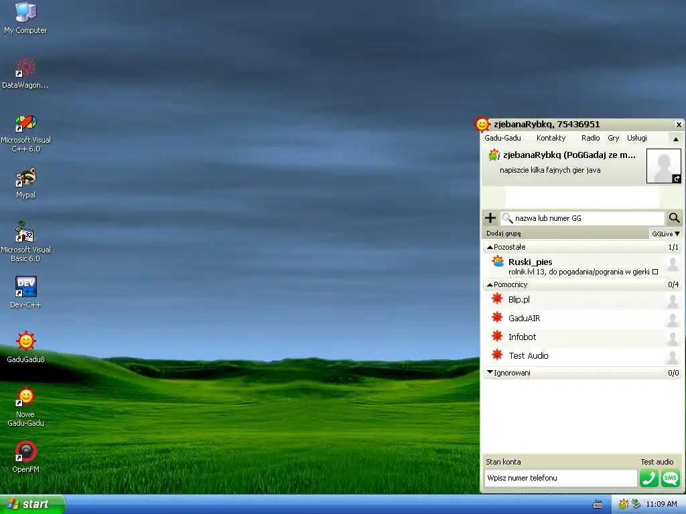Click the user avatar thumbnail
686x514 pixels.
click(x=664, y=166)
